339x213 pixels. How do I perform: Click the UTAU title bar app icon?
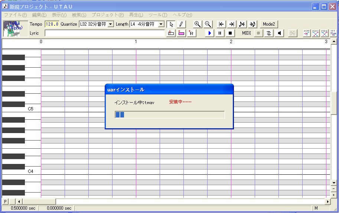5,6
